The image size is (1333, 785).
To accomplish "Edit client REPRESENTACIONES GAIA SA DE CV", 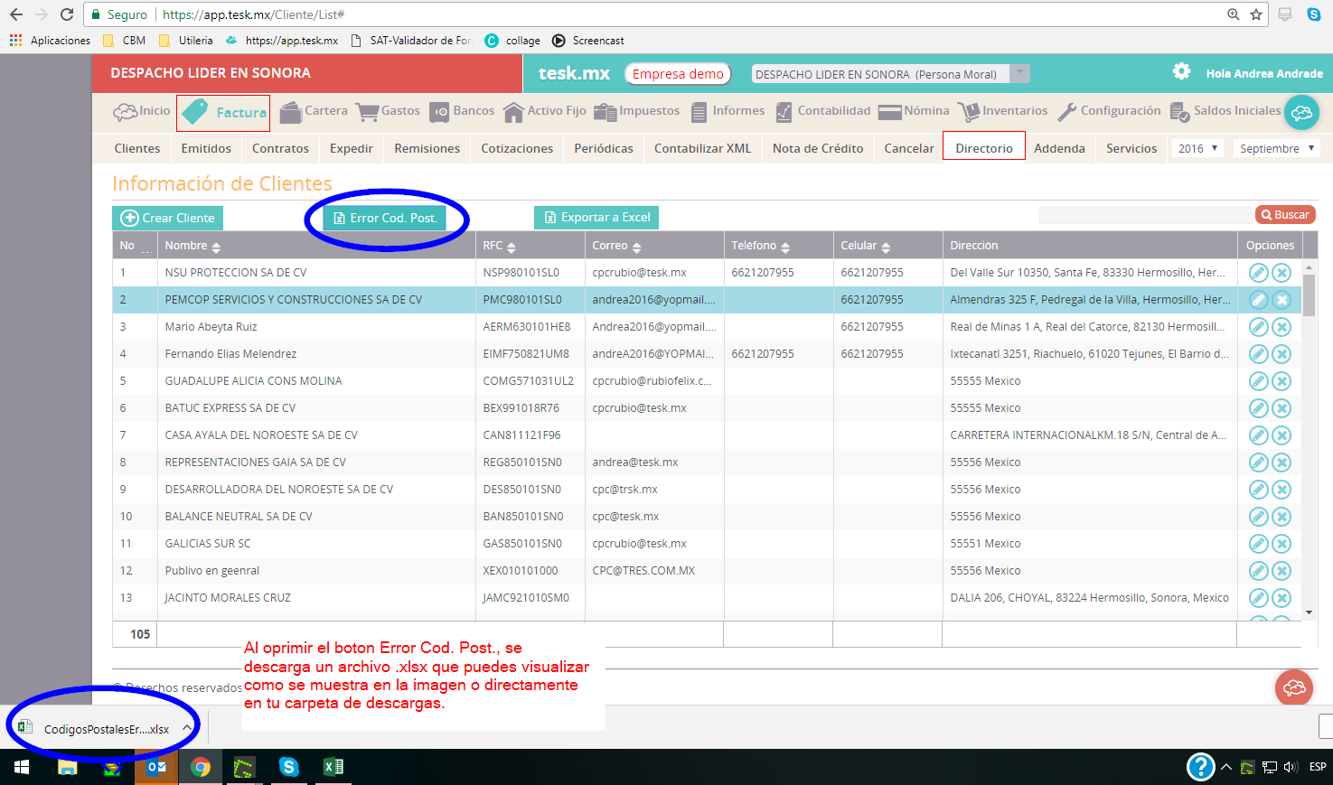I will point(1258,463).
